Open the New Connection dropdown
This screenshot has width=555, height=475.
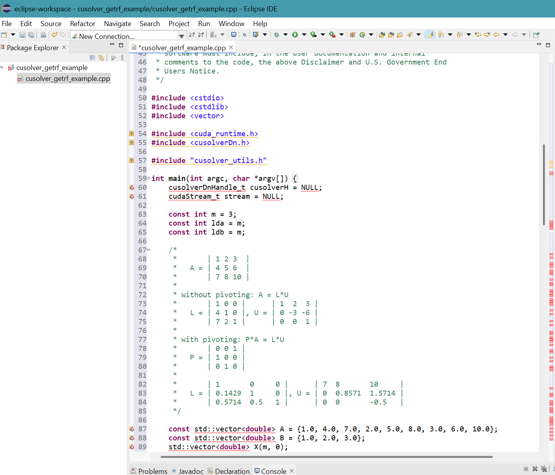coord(181,36)
